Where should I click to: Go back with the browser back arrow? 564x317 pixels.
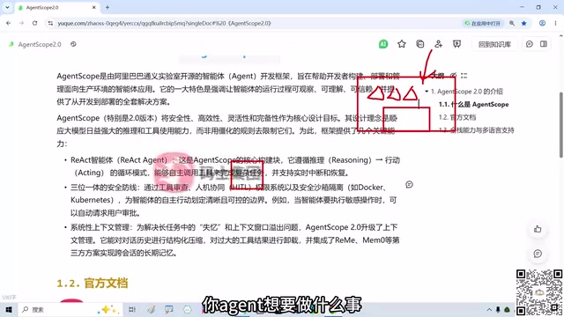click(8, 23)
